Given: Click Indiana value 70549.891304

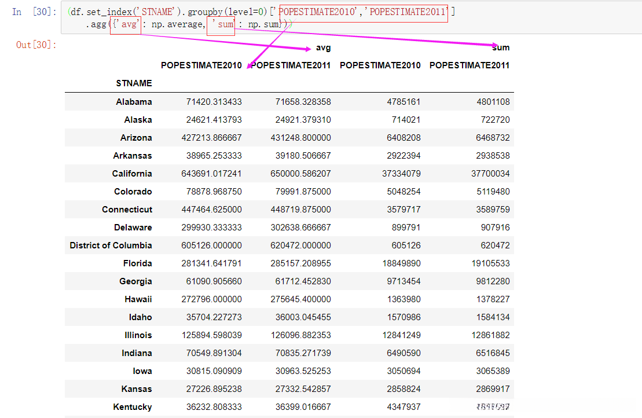Looking at the screenshot, I should pyautogui.click(x=214, y=353).
